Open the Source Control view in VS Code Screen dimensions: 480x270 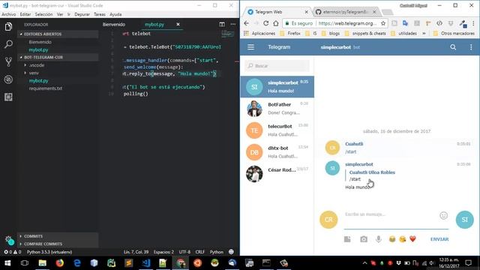[x=8, y=61]
